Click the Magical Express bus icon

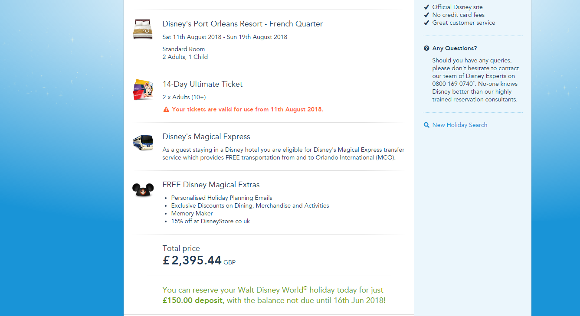(143, 142)
